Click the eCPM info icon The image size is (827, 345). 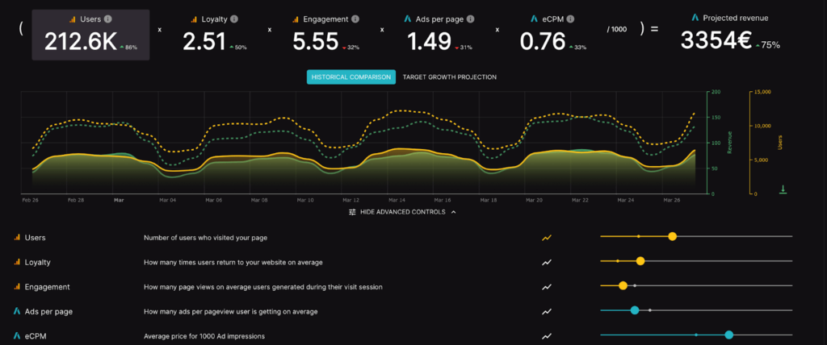[560, 19]
